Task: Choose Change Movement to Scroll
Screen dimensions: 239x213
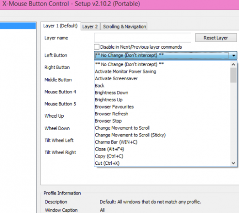Action: (x=162, y=128)
